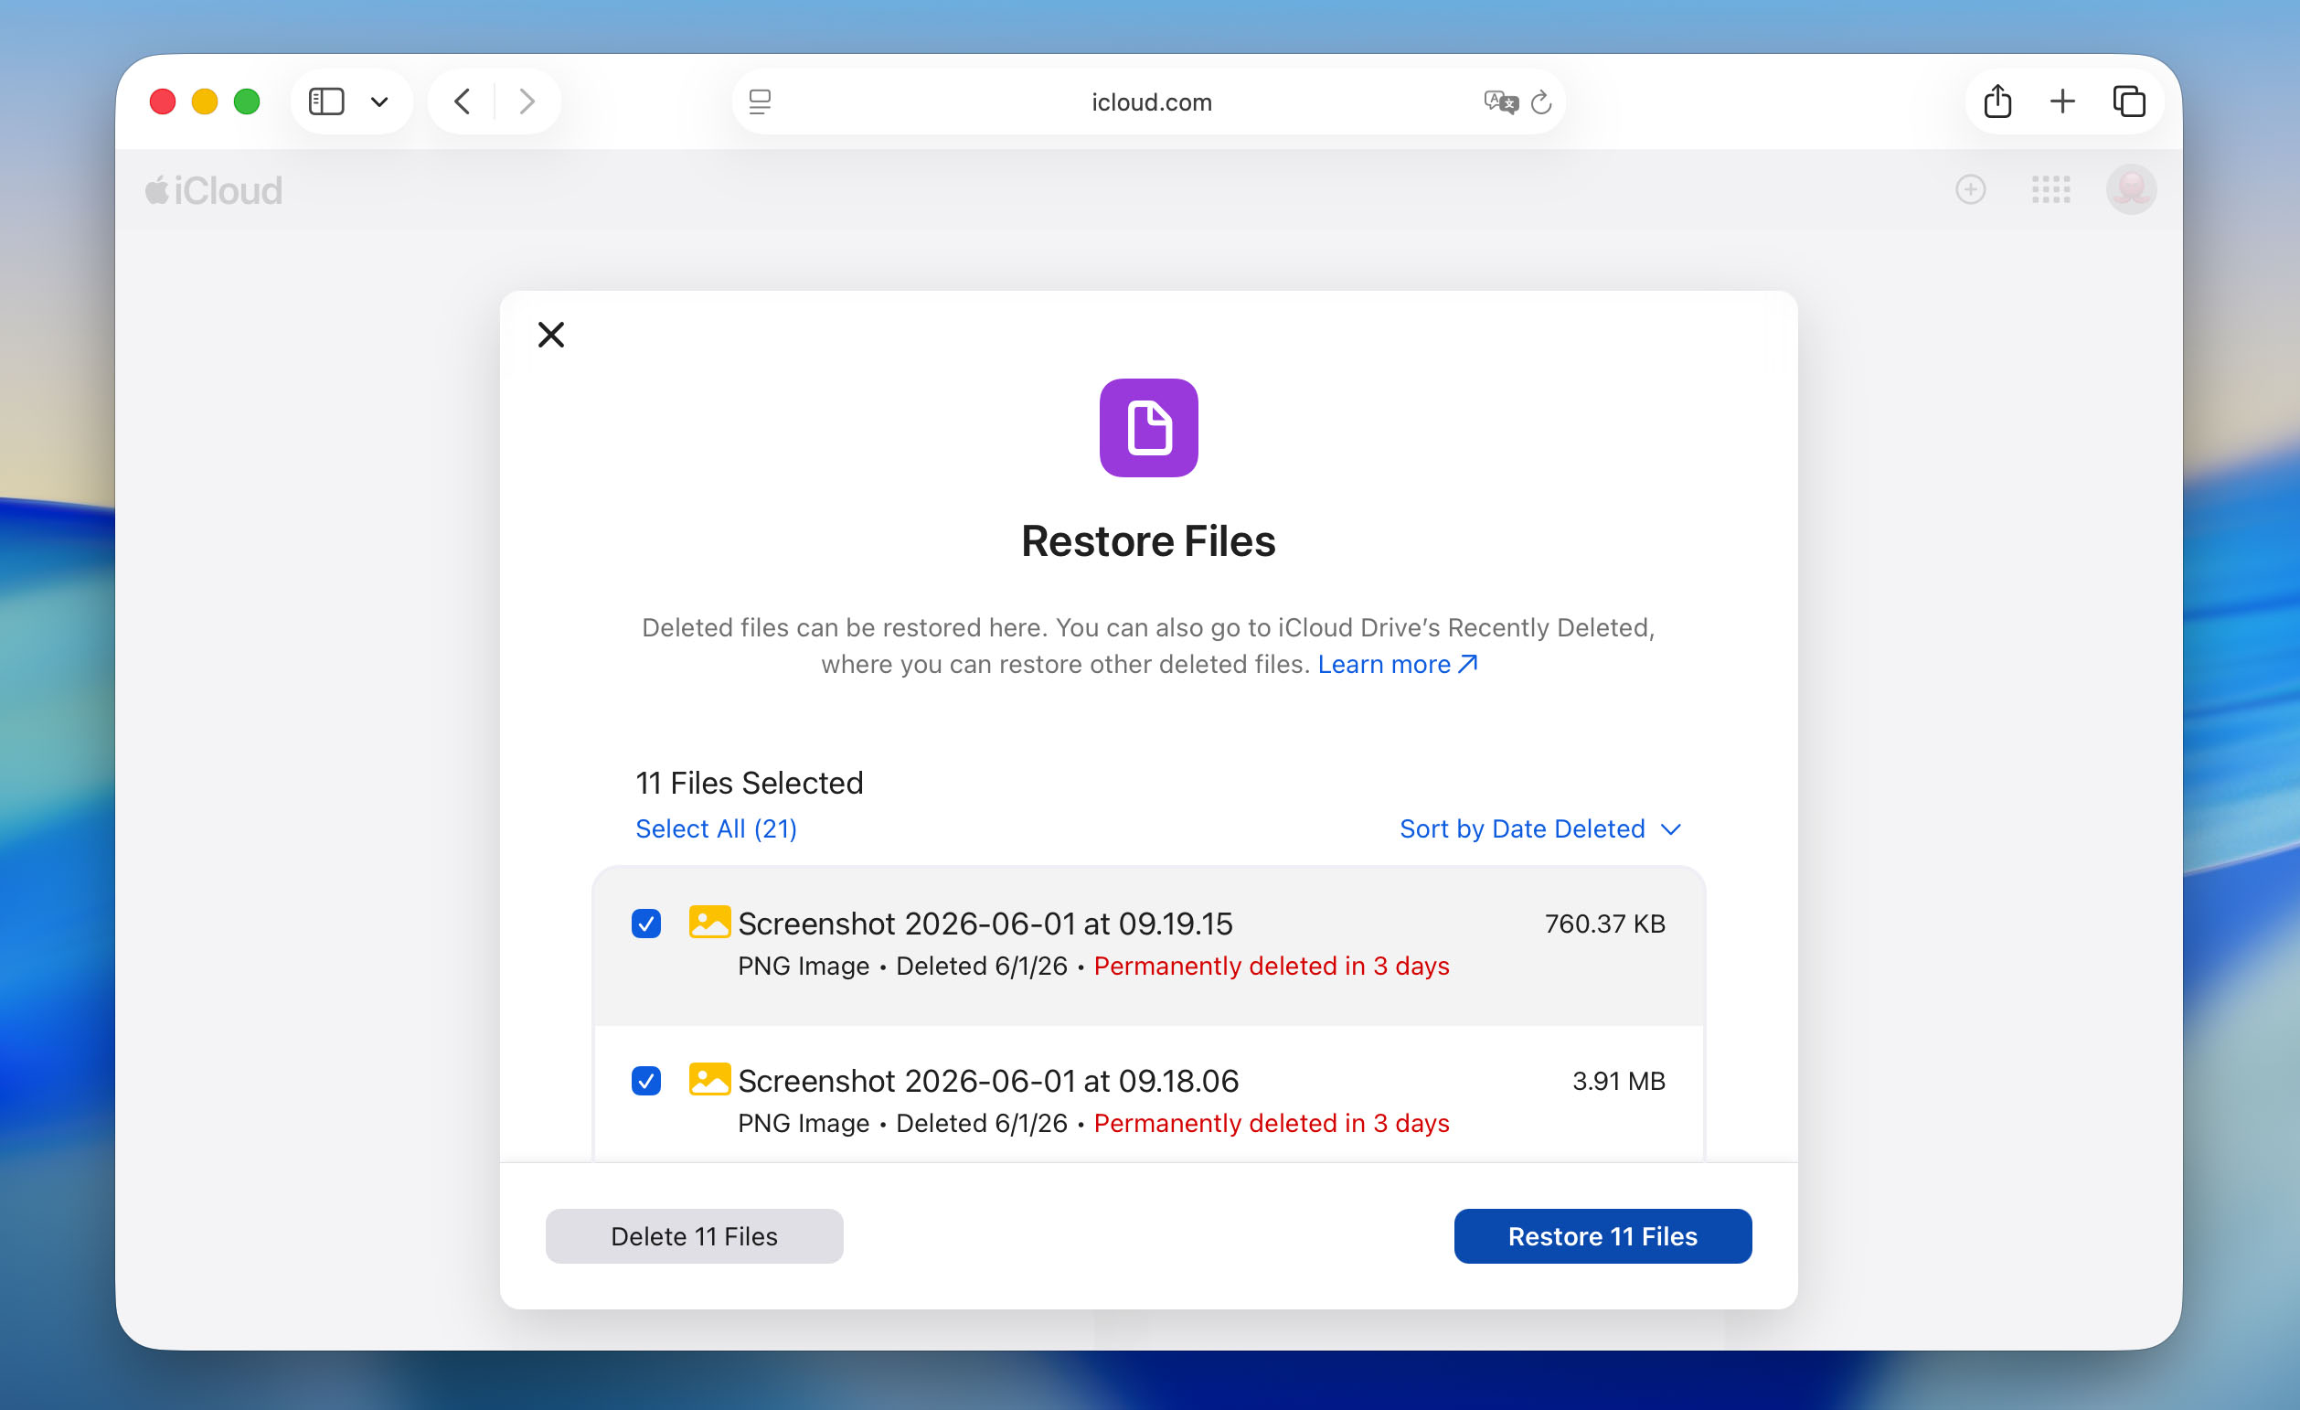Click image icon of Screenshot 09.18.06
The width and height of the screenshot is (2300, 1410).
click(x=709, y=1078)
